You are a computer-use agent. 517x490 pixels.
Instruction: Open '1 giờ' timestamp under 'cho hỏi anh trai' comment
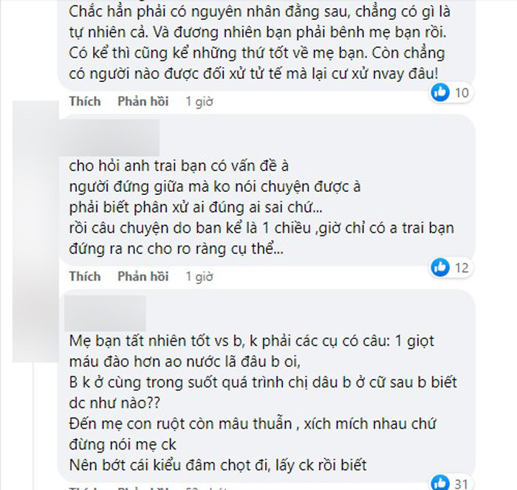(x=199, y=277)
